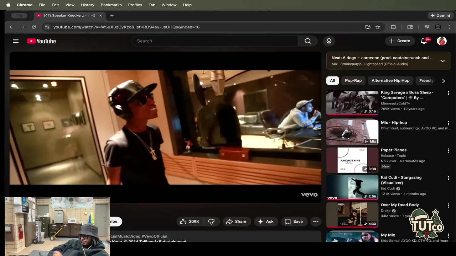Open options for King Savage x Boss Sleep video
The width and height of the screenshot is (456, 256).
(x=449, y=93)
